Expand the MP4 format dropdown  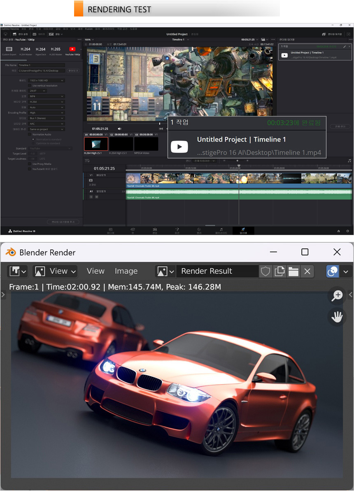pos(47,96)
